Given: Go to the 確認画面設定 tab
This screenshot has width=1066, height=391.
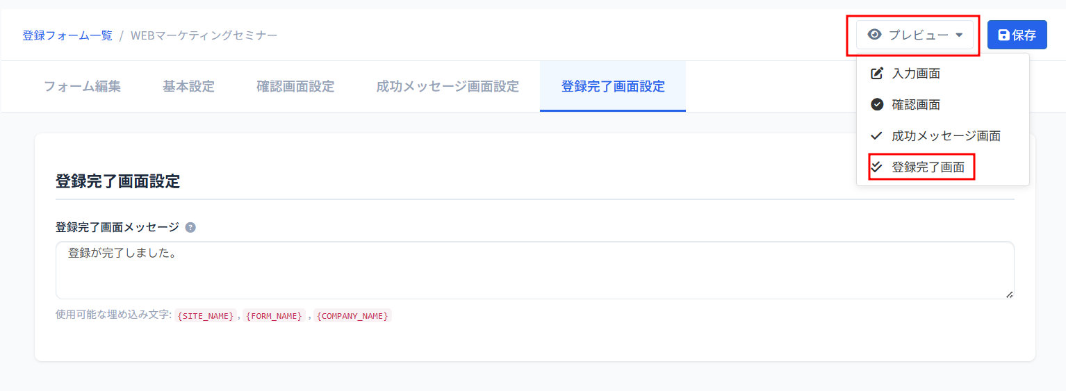Looking at the screenshot, I should pos(295,86).
